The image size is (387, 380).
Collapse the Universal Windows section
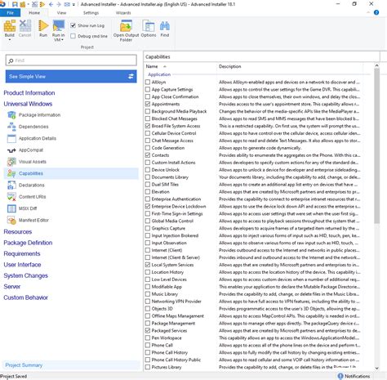(x=28, y=104)
